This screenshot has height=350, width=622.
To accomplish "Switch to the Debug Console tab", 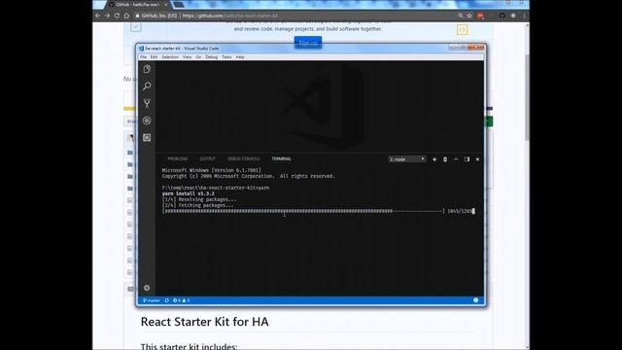I will [244, 158].
